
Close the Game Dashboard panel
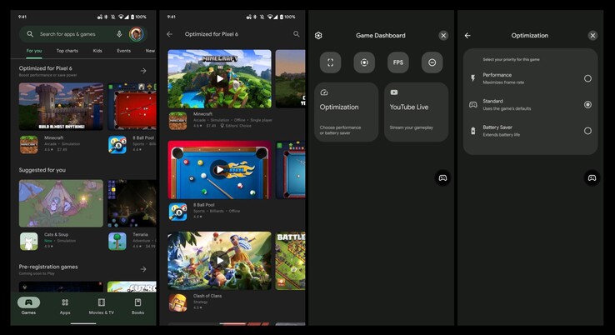(x=443, y=35)
